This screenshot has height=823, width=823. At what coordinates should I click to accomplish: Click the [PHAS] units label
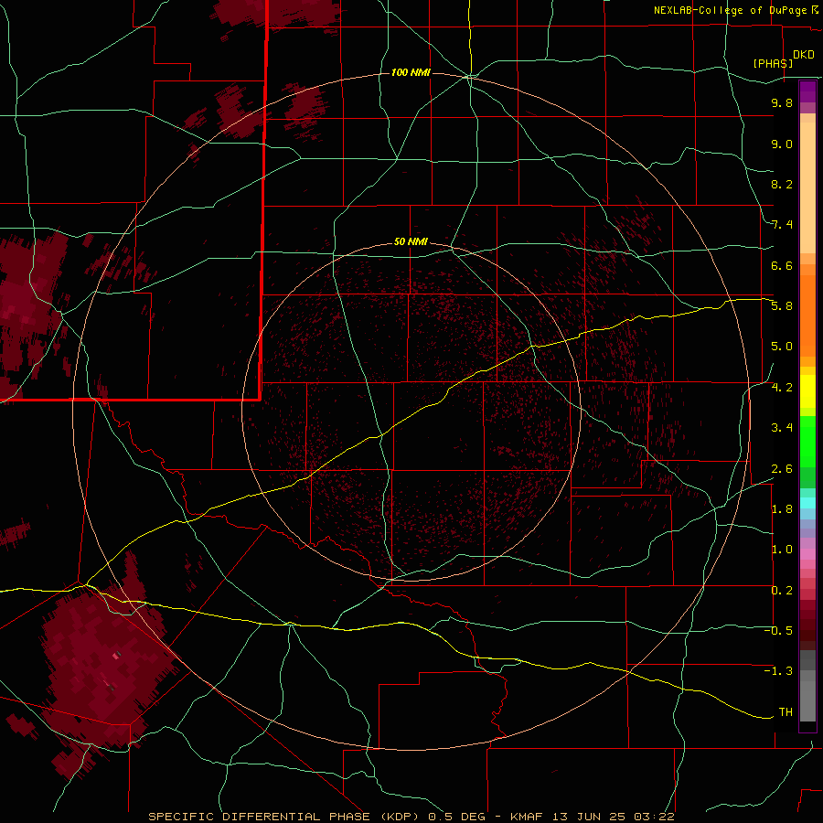pyautogui.click(x=773, y=63)
